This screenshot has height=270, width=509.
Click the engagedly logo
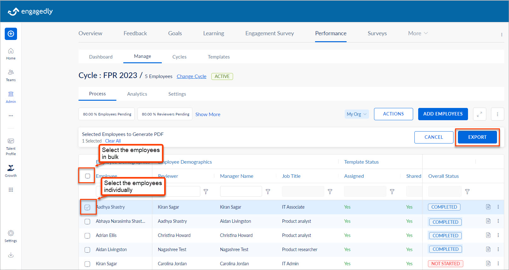coord(30,11)
